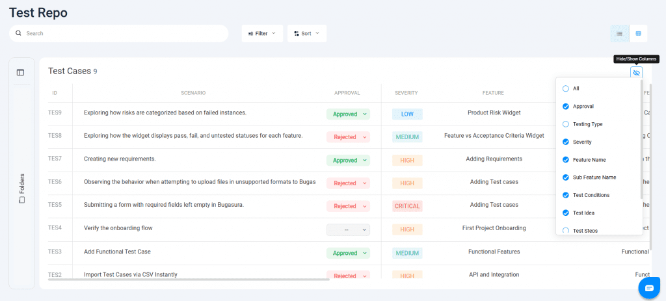The height and width of the screenshot is (301, 666).
Task: Expand TES9 Approved status dropdown
Action: [348, 114]
